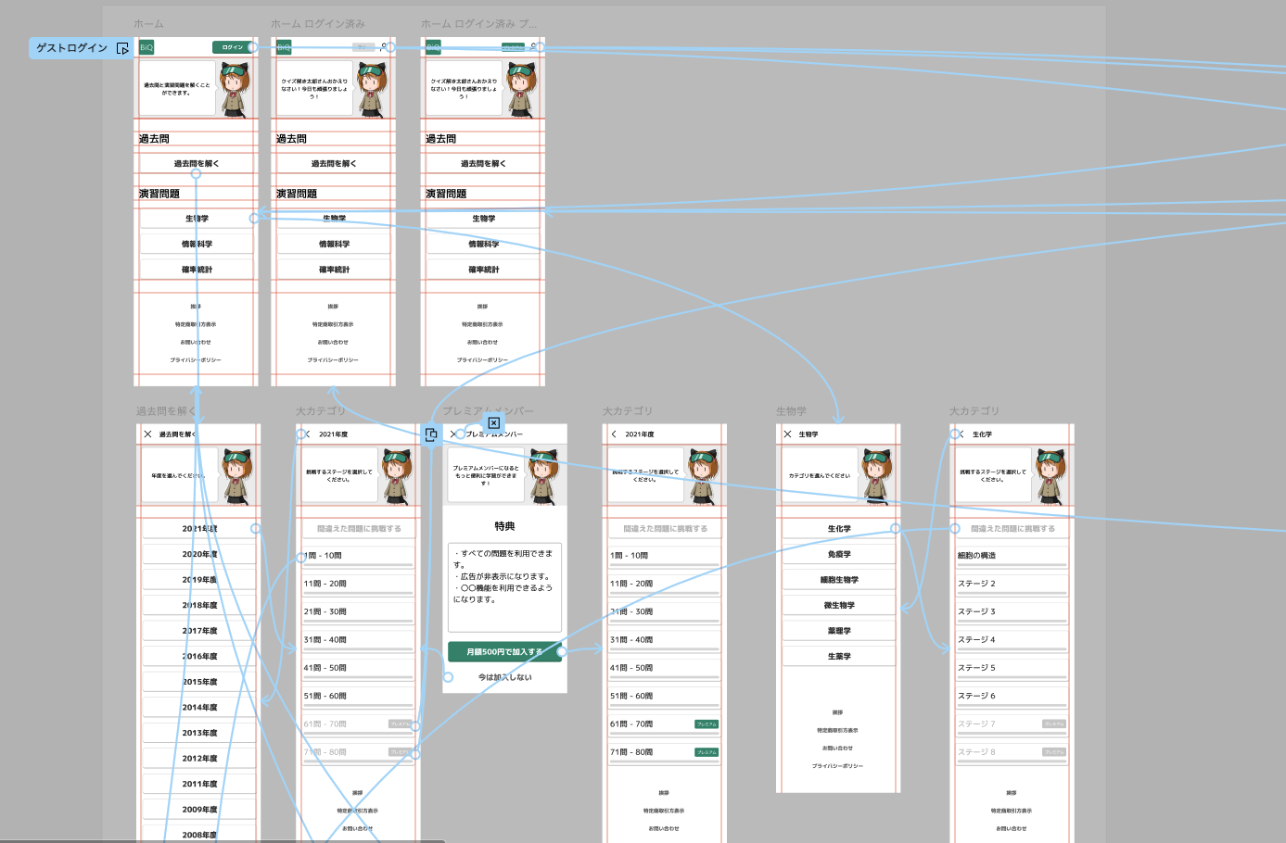Screen dimensions: 1286x843
Task: Click back chevron in rightmost 2021年度 frame
Action: point(614,434)
